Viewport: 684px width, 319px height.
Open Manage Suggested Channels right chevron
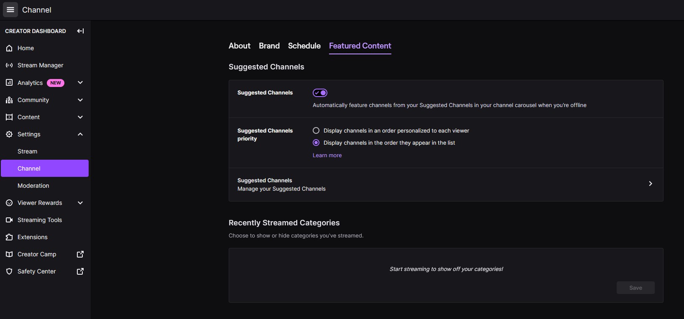[x=651, y=184]
